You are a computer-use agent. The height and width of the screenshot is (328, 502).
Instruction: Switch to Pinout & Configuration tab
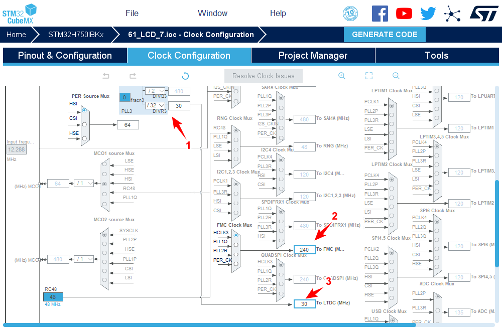(65, 56)
